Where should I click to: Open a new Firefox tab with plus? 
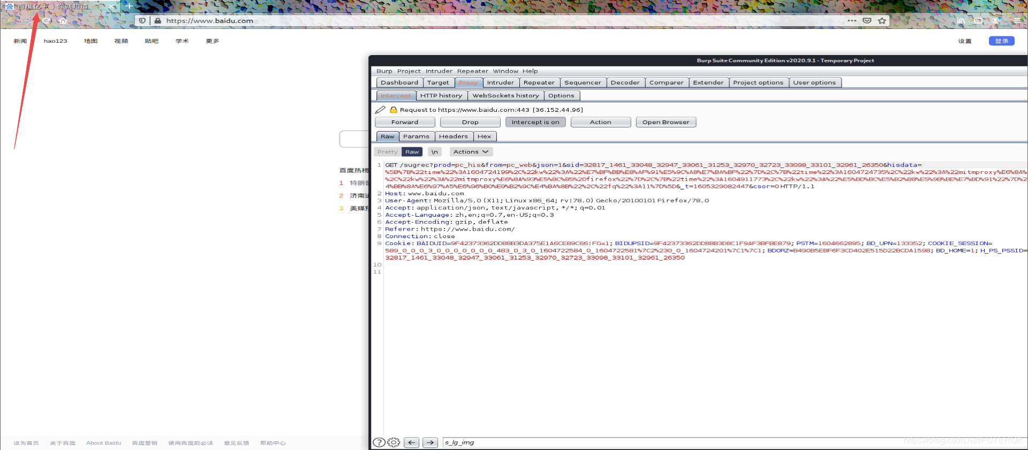[129, 6]
